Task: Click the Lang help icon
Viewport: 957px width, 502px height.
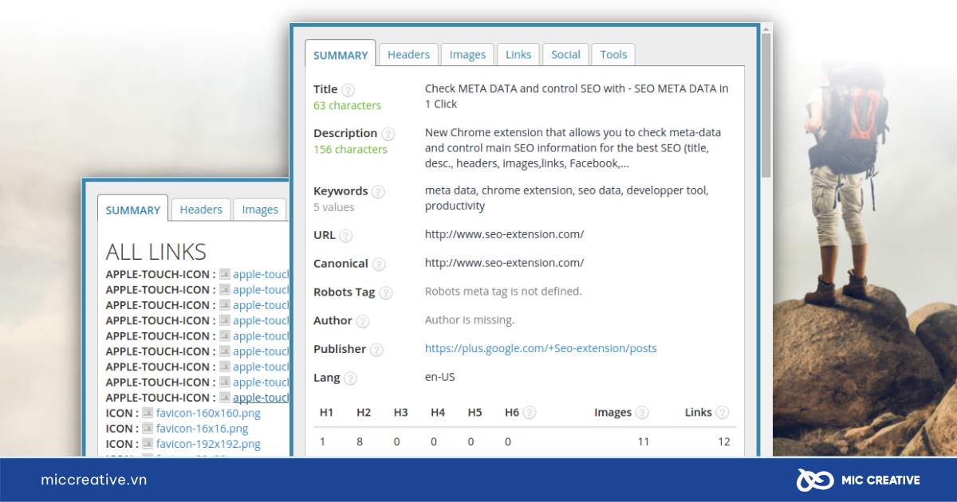Action: click(x=351, y=378)
